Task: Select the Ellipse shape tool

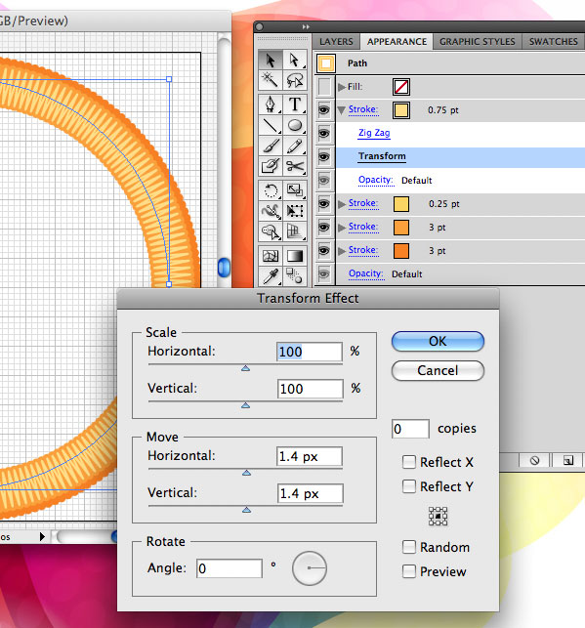Action: point(295,125)
